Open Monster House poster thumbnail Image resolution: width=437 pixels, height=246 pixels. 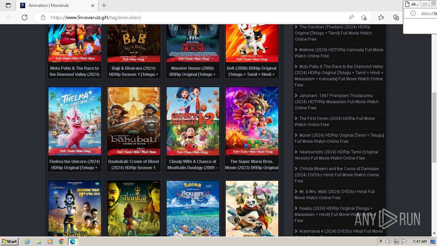tap(193, 43)
